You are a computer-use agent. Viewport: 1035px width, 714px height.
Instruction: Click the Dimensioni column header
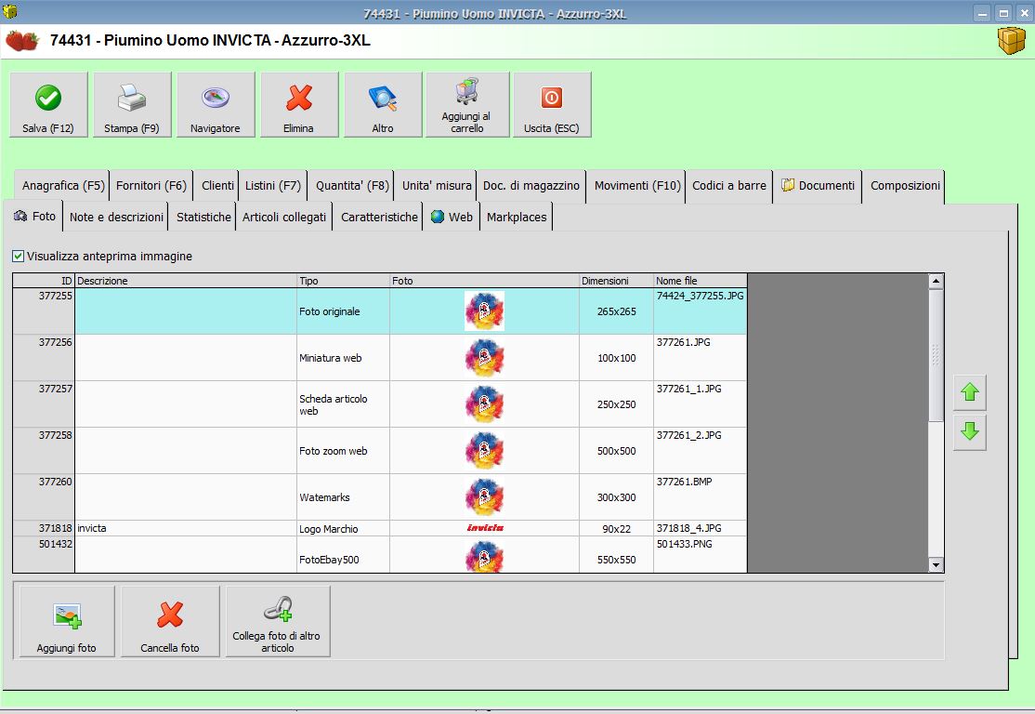coord(617,281)
